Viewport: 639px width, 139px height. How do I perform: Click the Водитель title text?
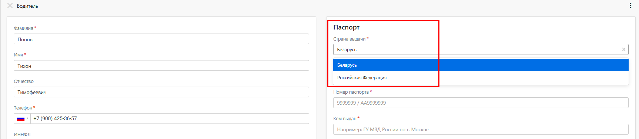click(x=27, y=6)
